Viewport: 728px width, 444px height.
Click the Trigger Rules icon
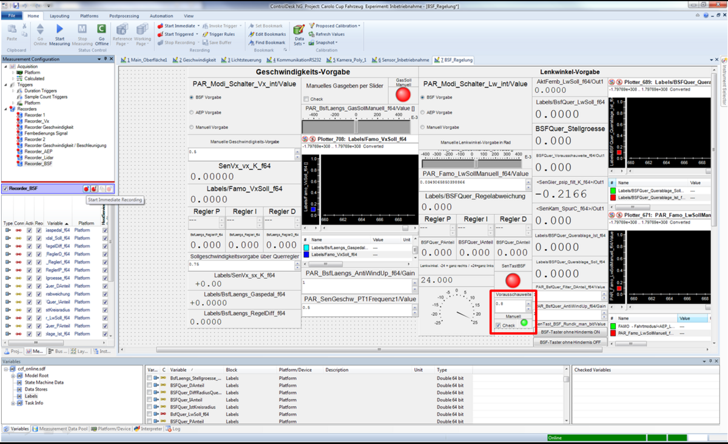pos(205,35)
